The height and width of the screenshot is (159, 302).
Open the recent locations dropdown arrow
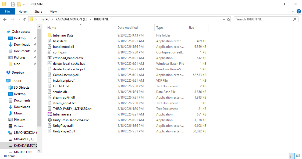(19, 19)
